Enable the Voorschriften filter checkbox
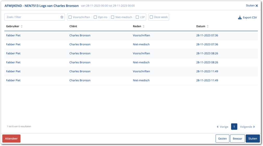263x146 pixels. [70, 17]
